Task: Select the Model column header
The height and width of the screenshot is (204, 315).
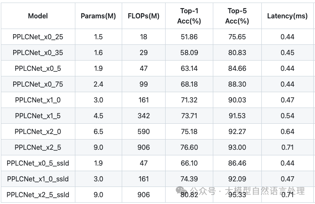Action: (x=38, y=16)
